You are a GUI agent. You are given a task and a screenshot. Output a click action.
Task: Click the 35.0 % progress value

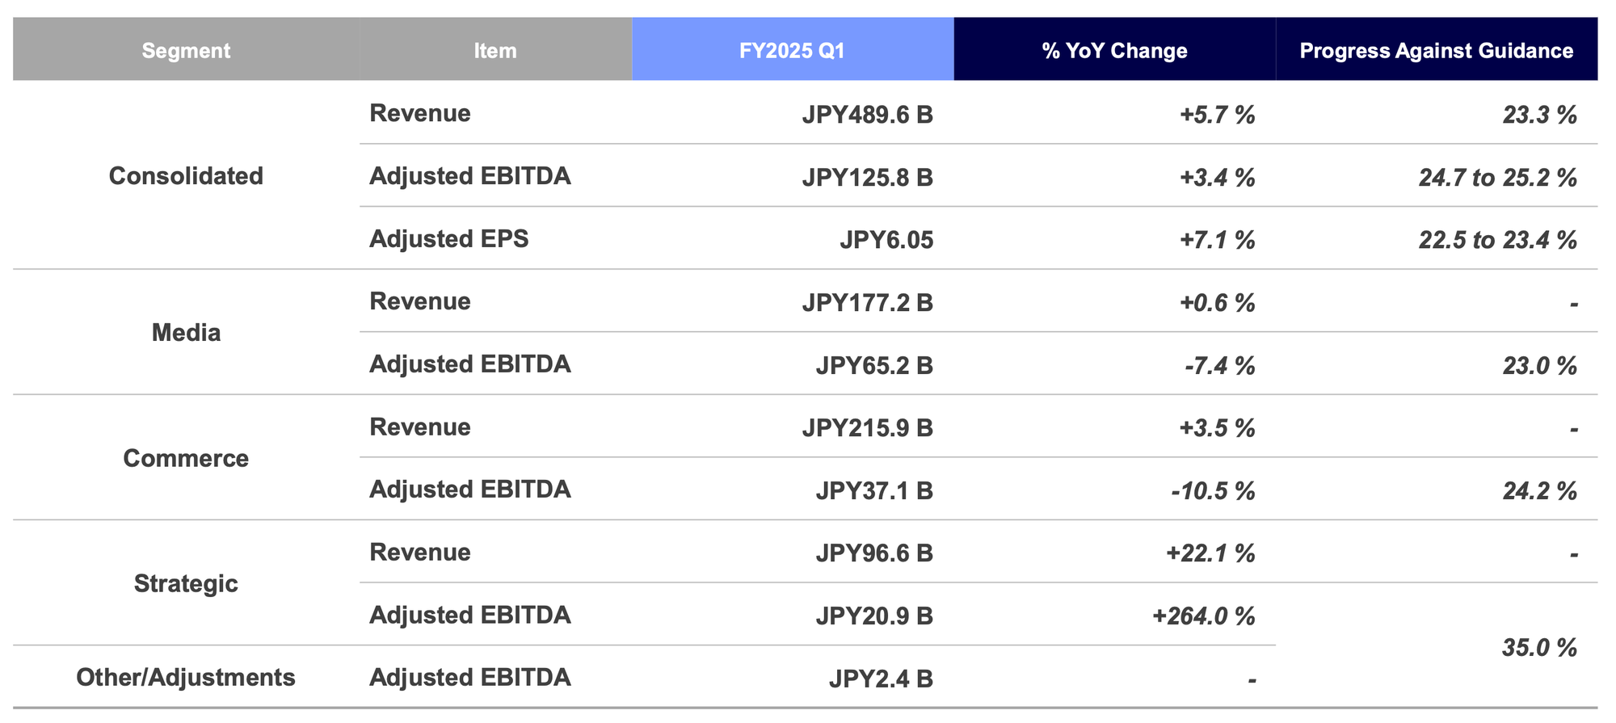(1539, 648)
